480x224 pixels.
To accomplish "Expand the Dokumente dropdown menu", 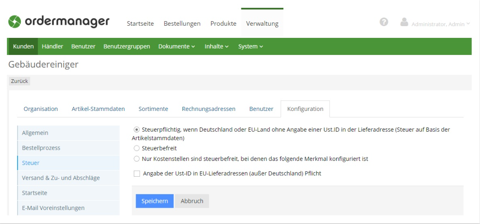I will tap(176, 46).
